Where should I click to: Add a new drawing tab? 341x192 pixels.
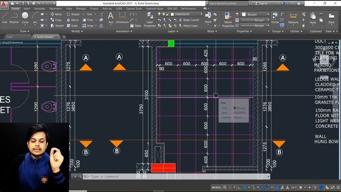pos(64,37)
